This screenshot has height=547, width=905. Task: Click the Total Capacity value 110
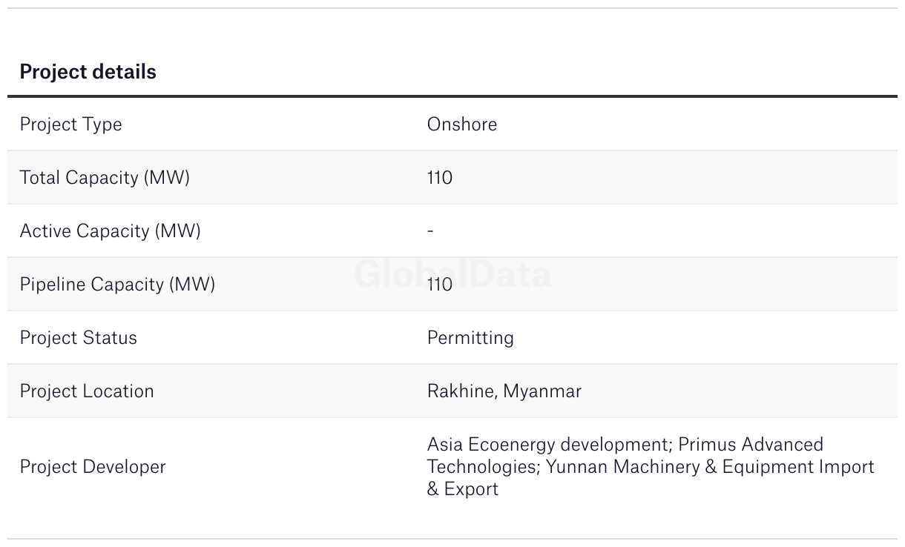coord(440,178)
